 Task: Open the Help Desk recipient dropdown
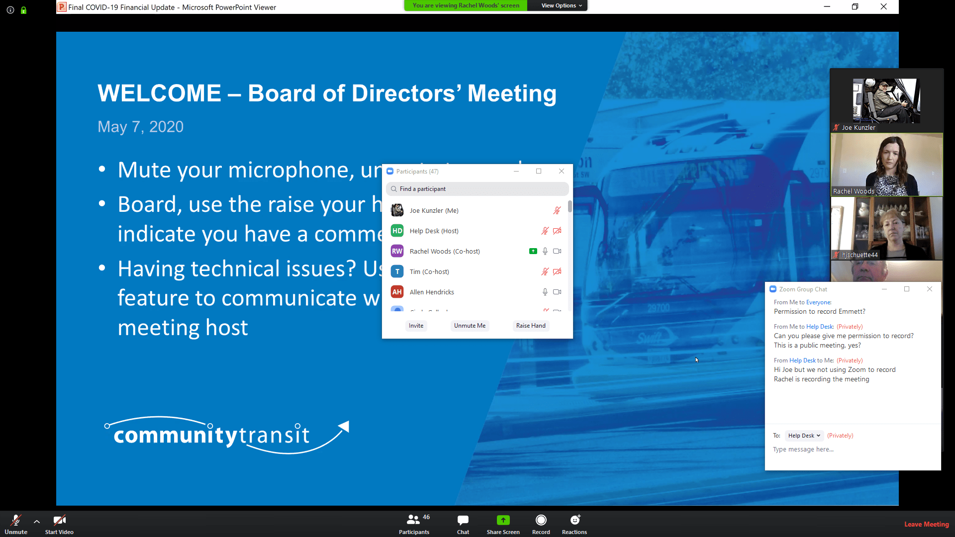[804, 436]
